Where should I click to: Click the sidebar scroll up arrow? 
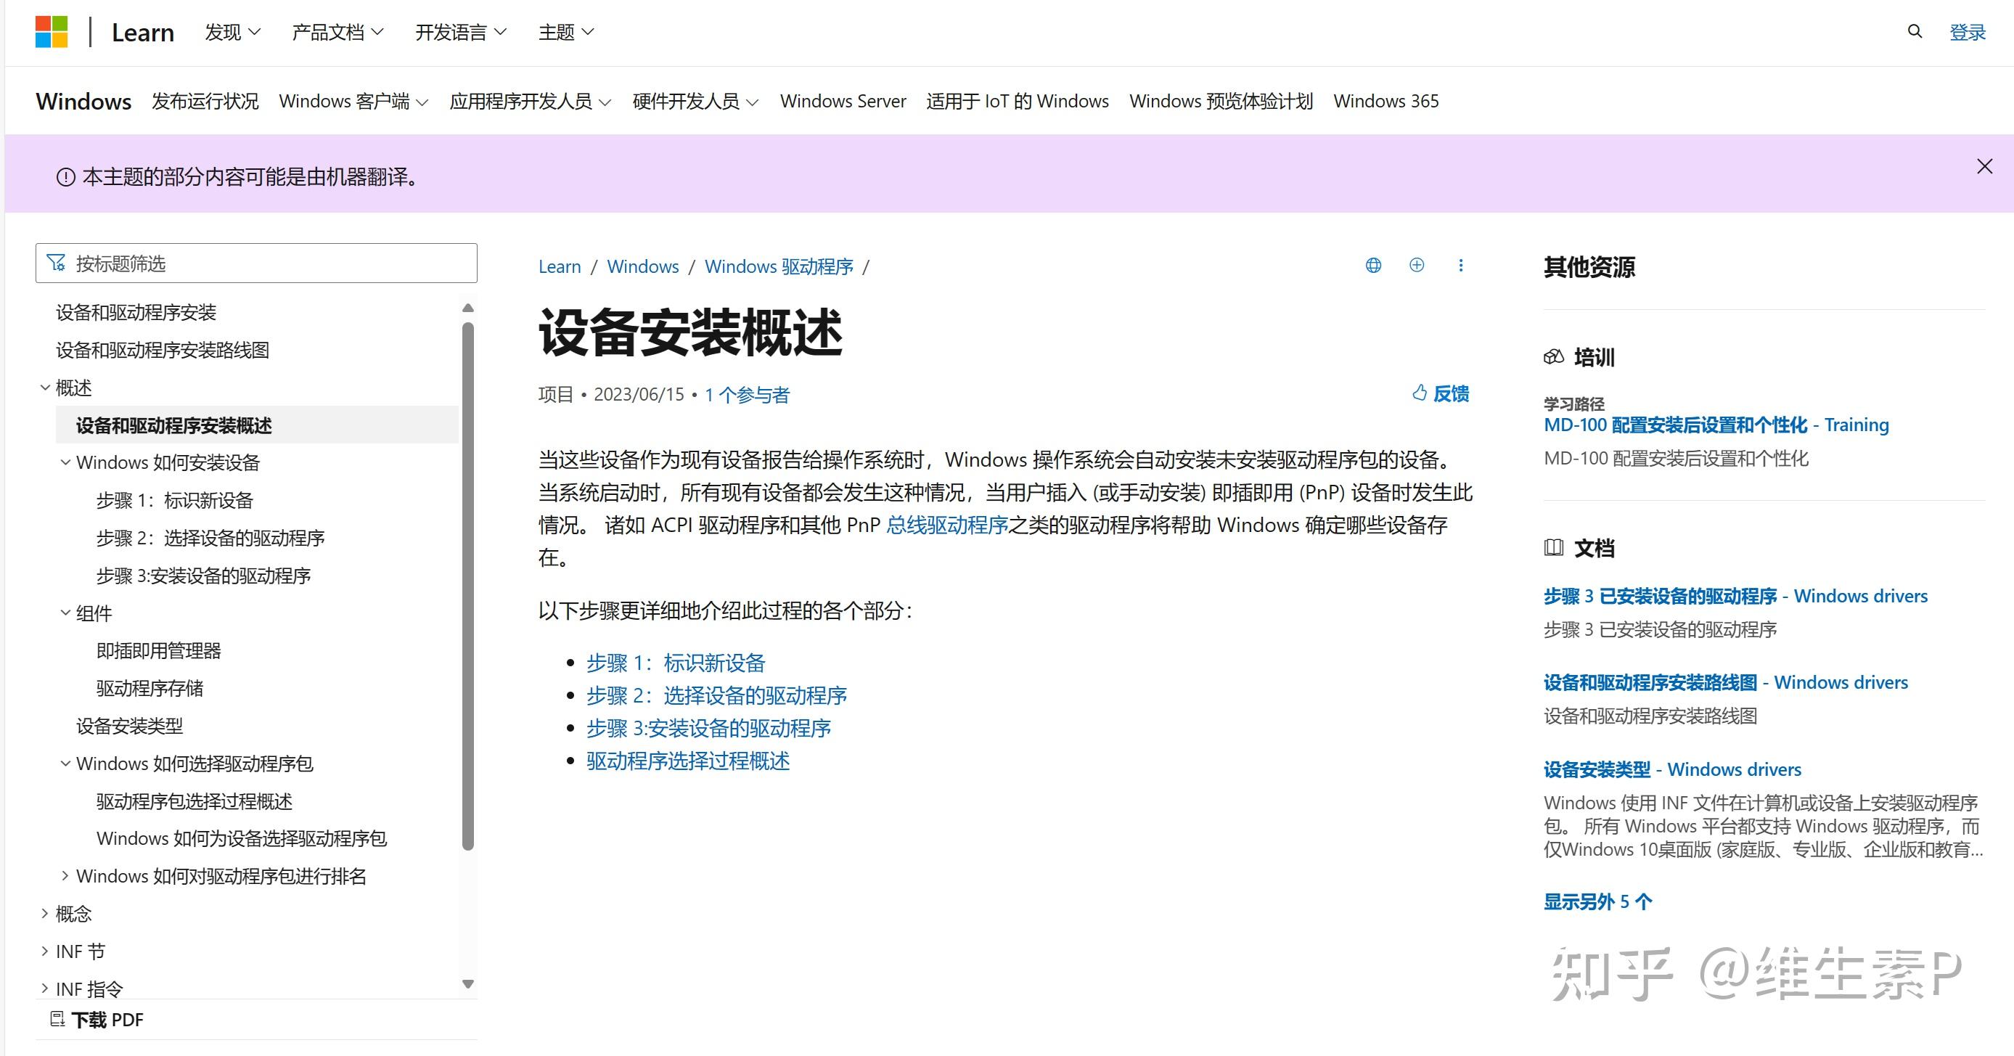(468, 308)
